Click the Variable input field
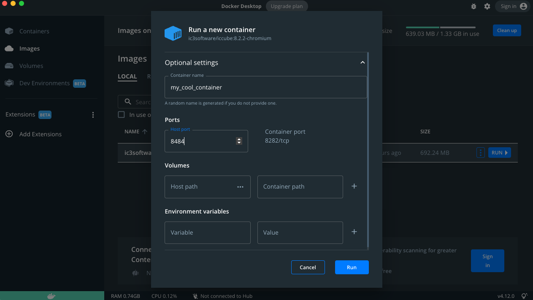 pos(207,232)
